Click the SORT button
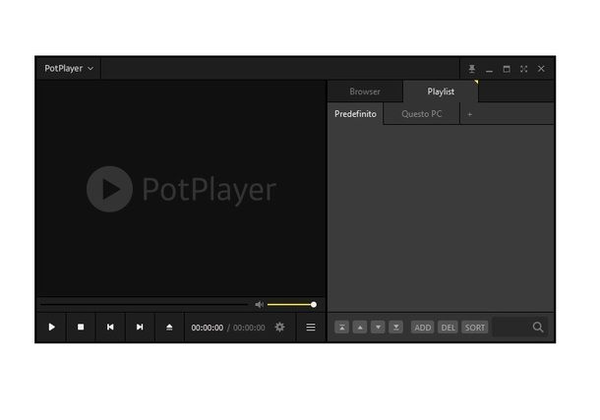Image resolution: width=600 pixels, height=420 pixels. point(475,328)
